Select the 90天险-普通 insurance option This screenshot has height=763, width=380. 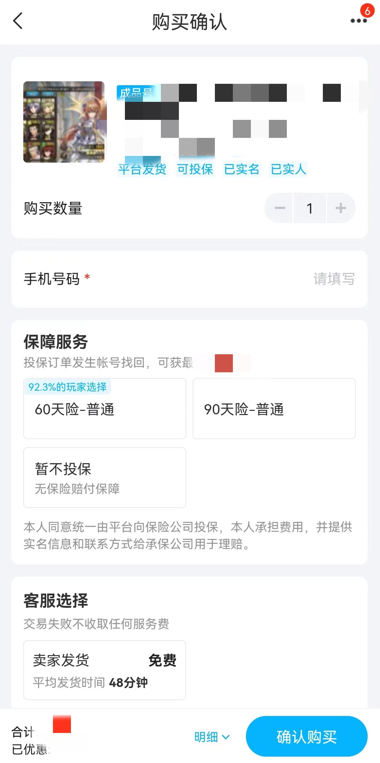(274, 409)
